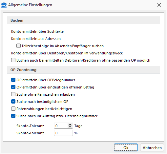Disable Suche nach bestmöglichem OP
This screenshot has height=154, width=167.
pyautogui.click(x=13, y=102)
